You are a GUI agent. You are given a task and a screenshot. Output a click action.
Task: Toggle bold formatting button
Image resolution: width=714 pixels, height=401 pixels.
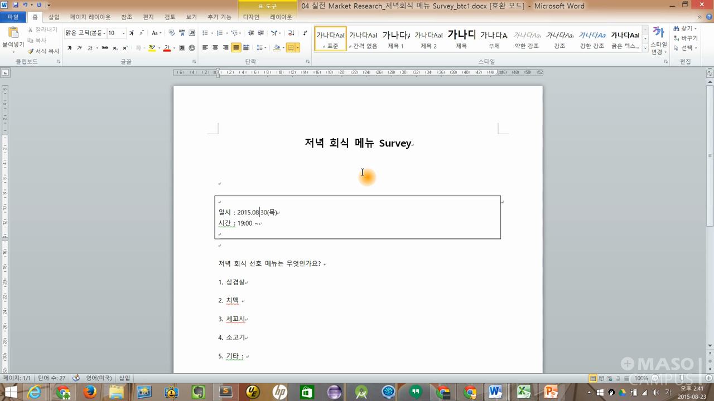pos(69,48)
